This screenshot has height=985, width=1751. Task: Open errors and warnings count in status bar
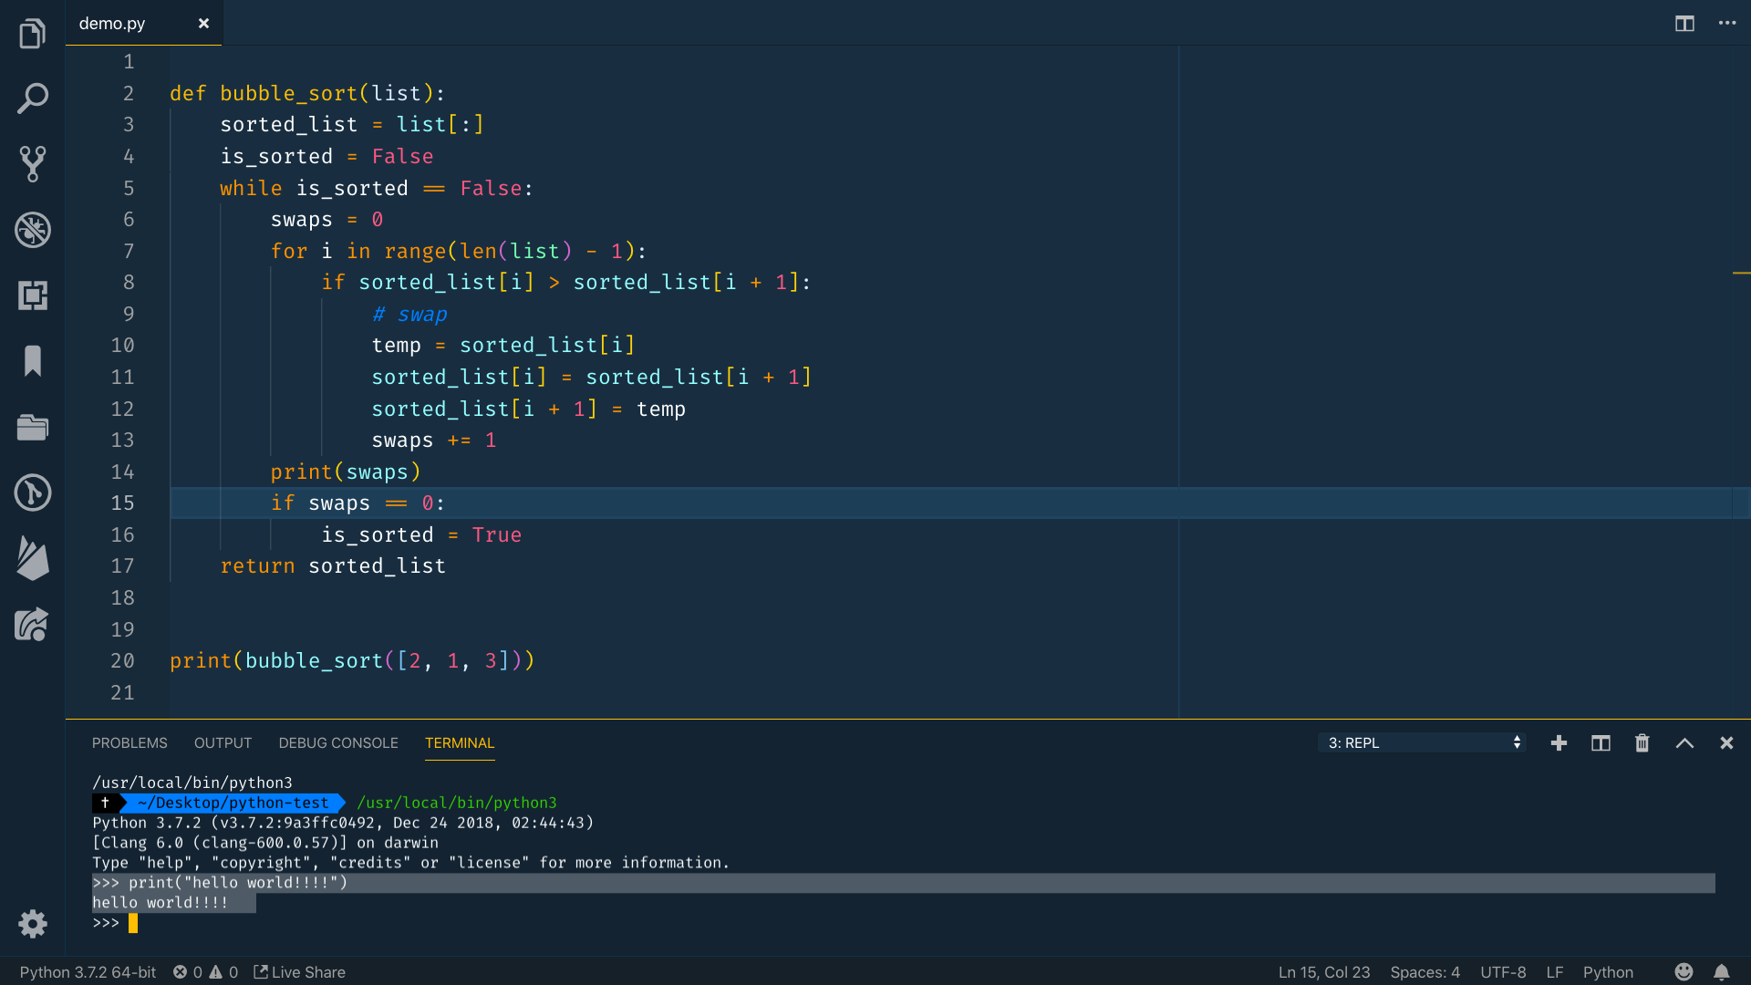pos(205,972)
